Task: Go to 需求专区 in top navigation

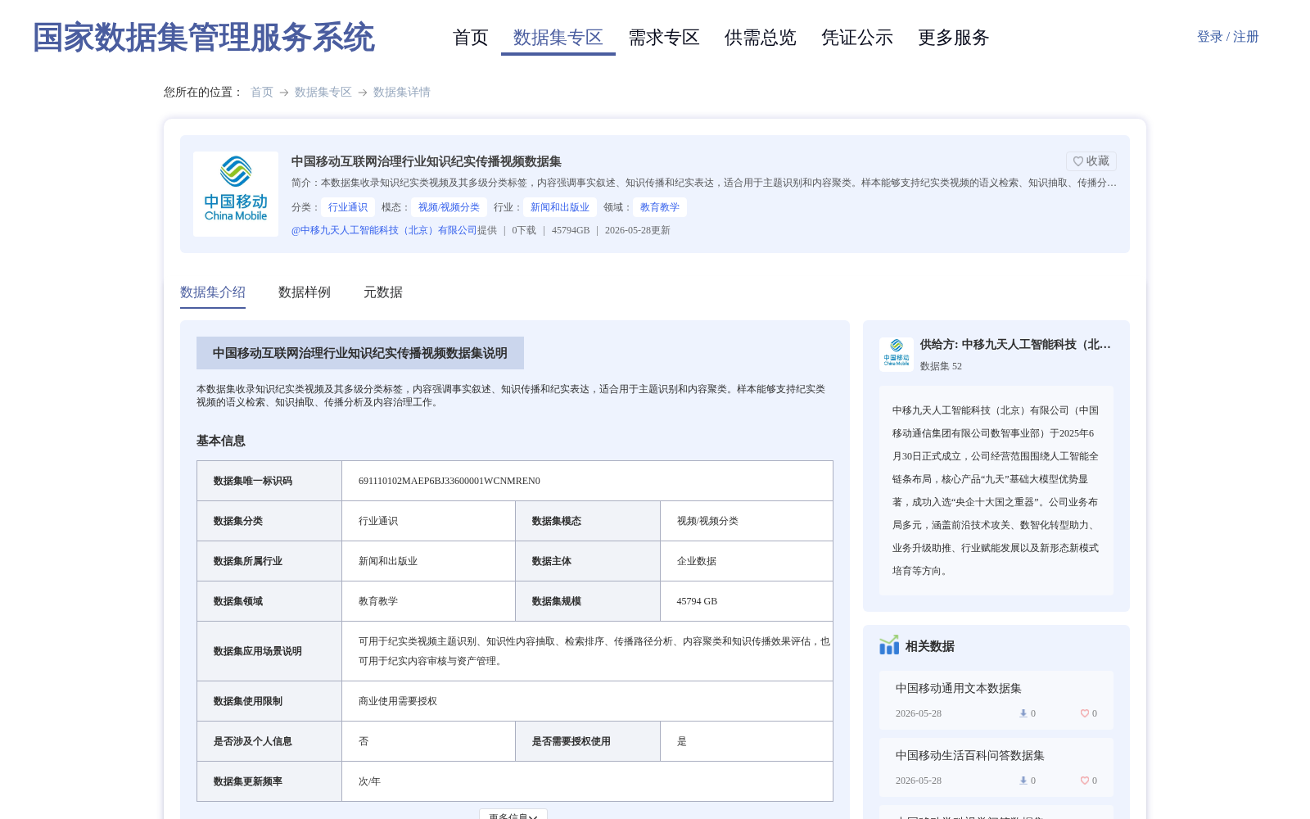Action: coord(664,38)
